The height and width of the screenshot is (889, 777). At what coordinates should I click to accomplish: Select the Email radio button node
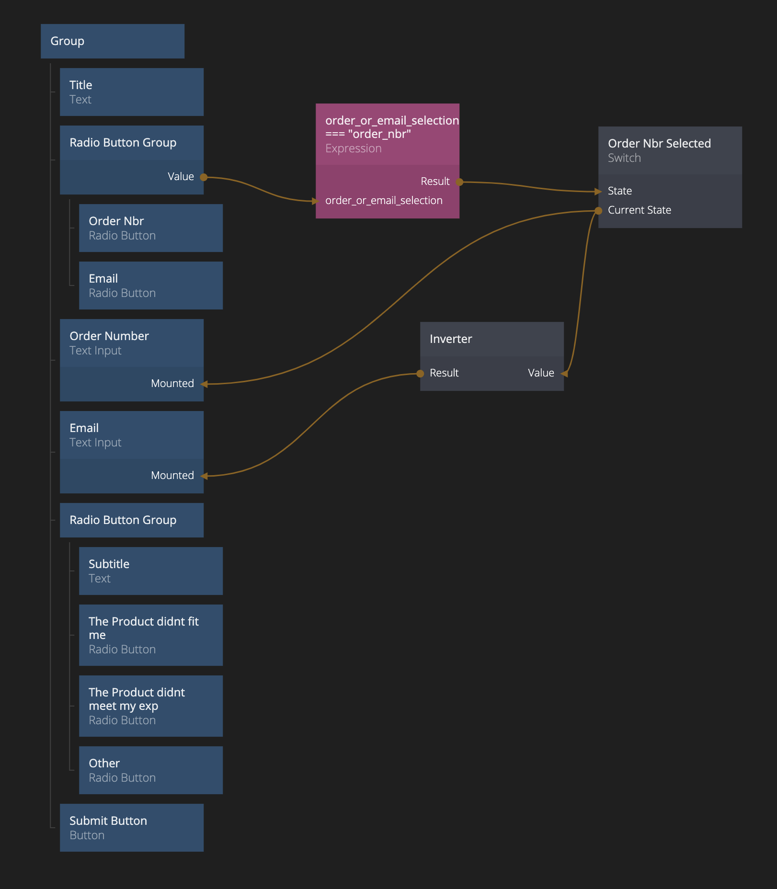[150, 285]
